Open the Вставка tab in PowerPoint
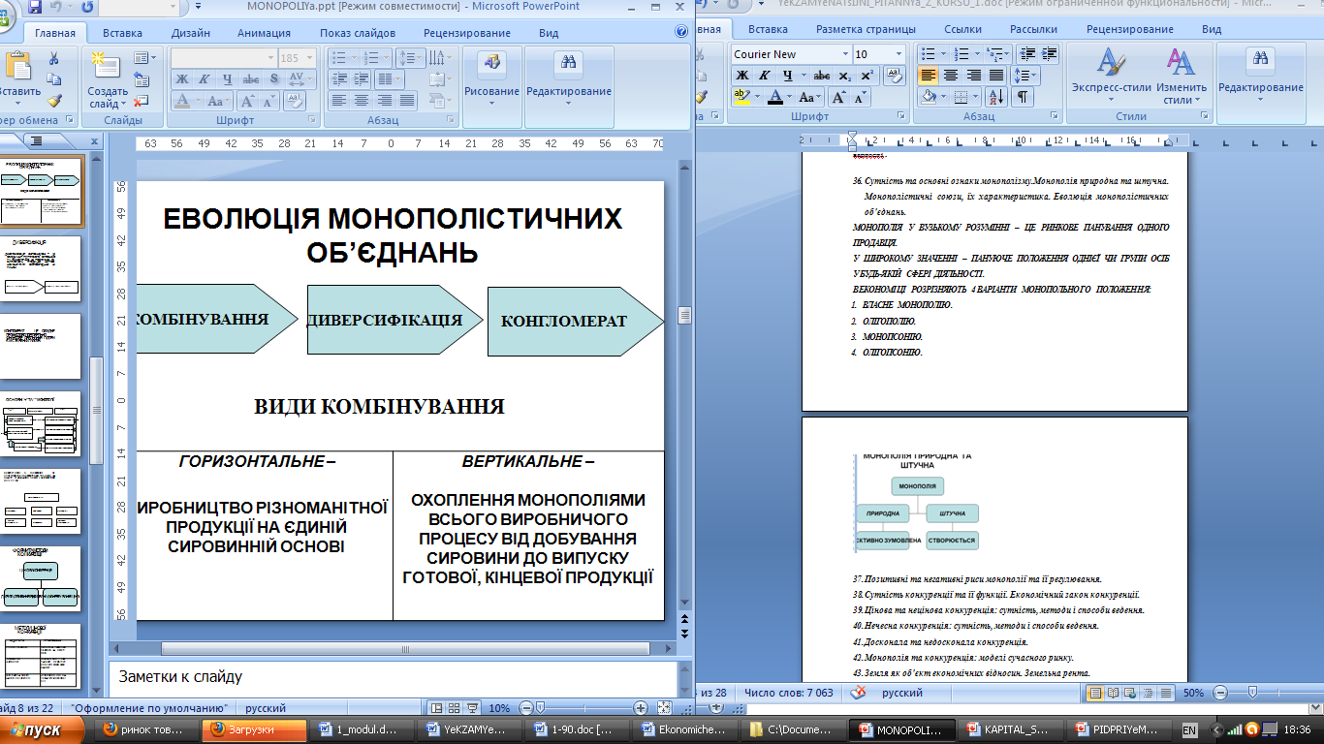The image size is (1324, 744). tap(122, 33)
